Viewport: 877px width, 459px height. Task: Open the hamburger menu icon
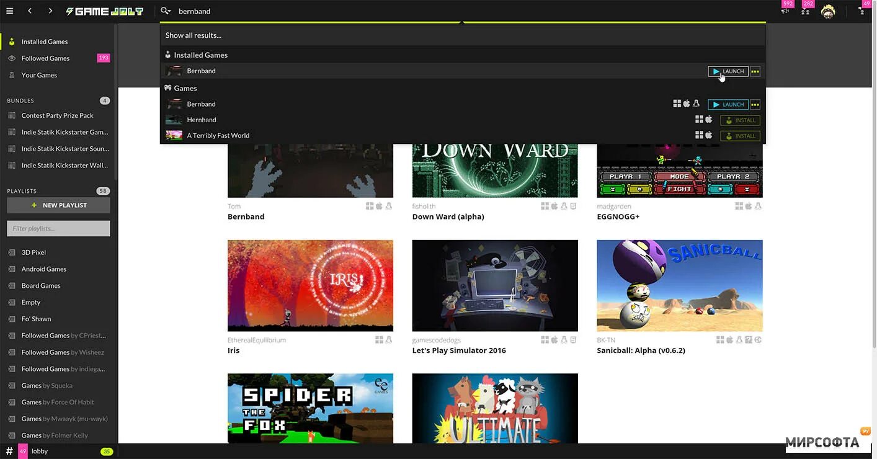tap(9, 11)
